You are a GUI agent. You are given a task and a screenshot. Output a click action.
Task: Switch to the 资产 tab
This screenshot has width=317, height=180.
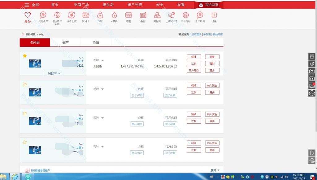pyautogui.click(x=65, y=43)
